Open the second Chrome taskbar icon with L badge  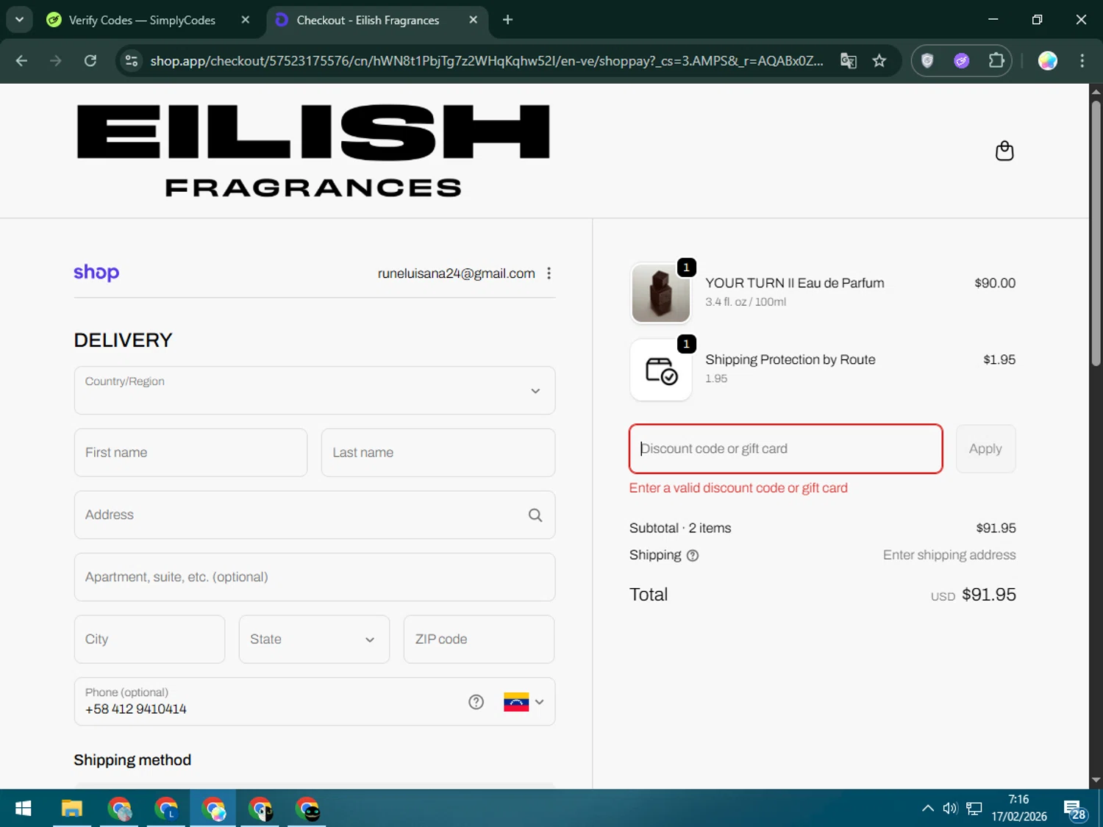[x=166, y=809]
